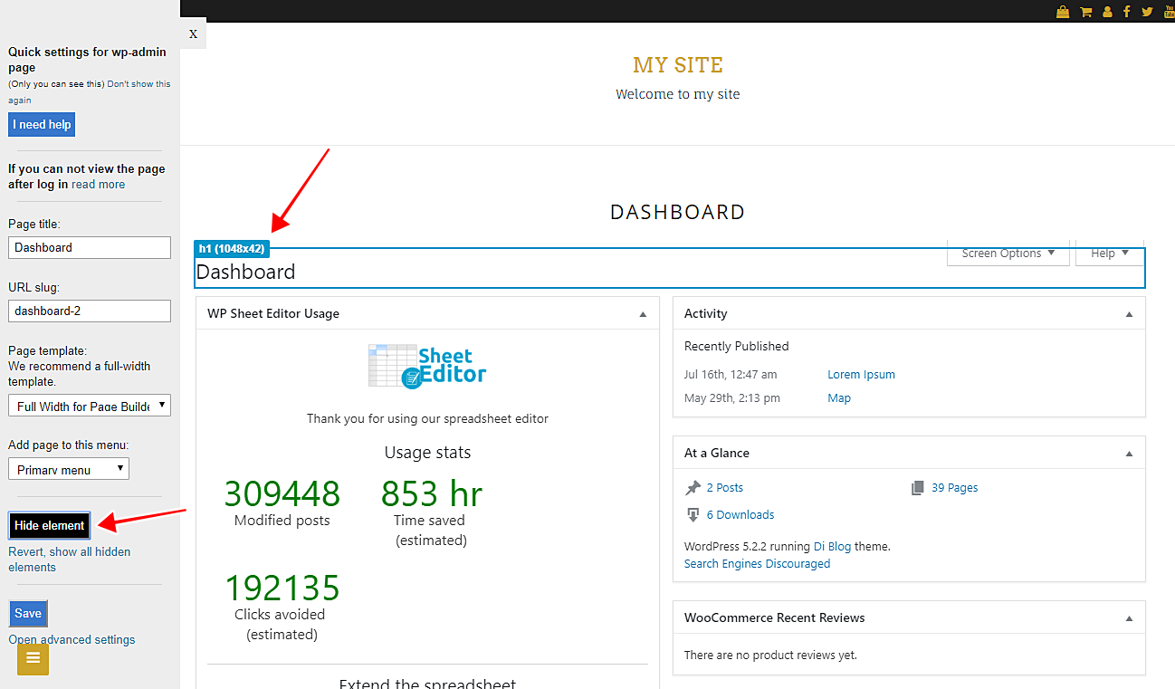
Task: Click the pin icon beside 2 Posts
Action: [x=693, y=488]
